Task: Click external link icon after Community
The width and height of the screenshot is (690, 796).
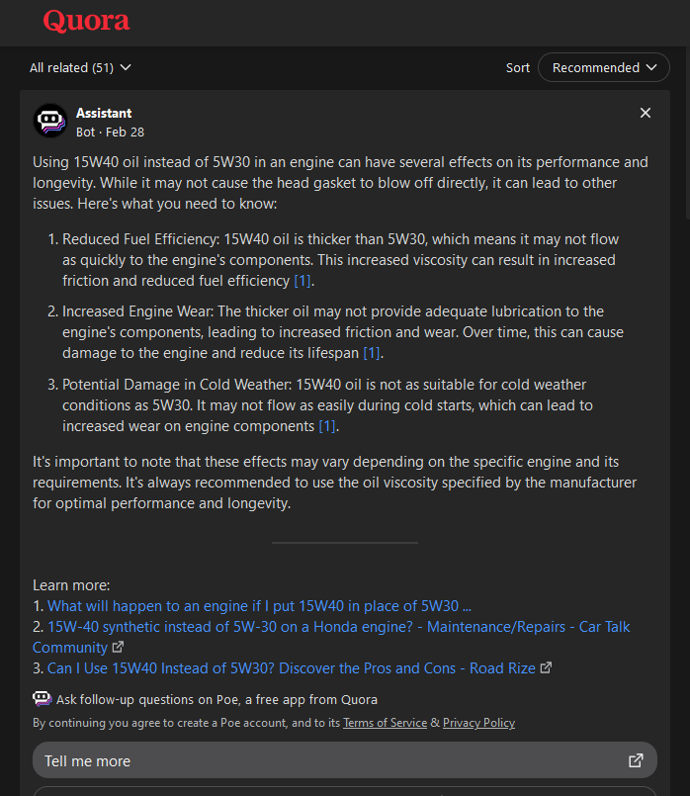Action: pos(119,648)
